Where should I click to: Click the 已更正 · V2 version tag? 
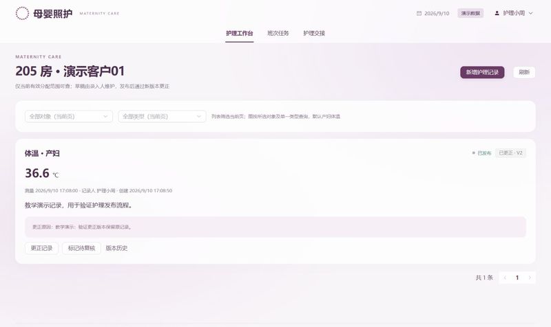(x=510, y=153)
